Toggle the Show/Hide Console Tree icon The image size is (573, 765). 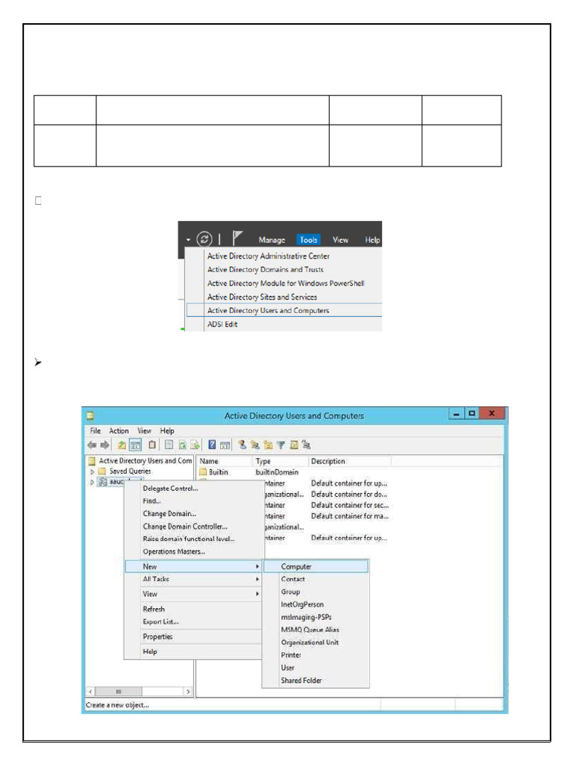(135, 445)
